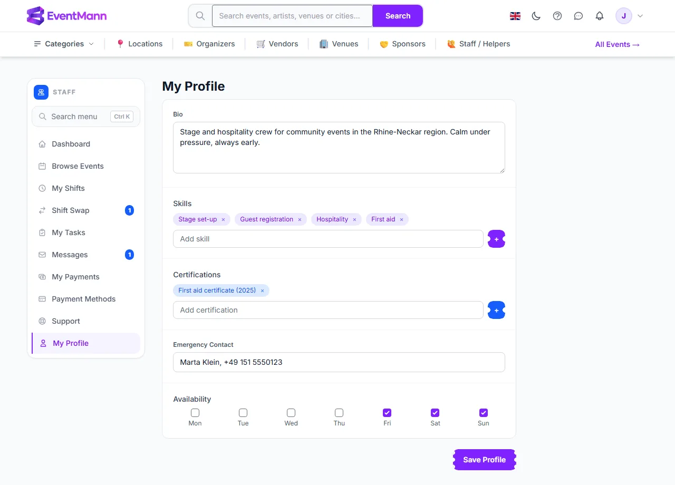Viewport: 675px width, 485px height.
Task: Open Vendors from the navigation bar
Action: pos(277,44)
